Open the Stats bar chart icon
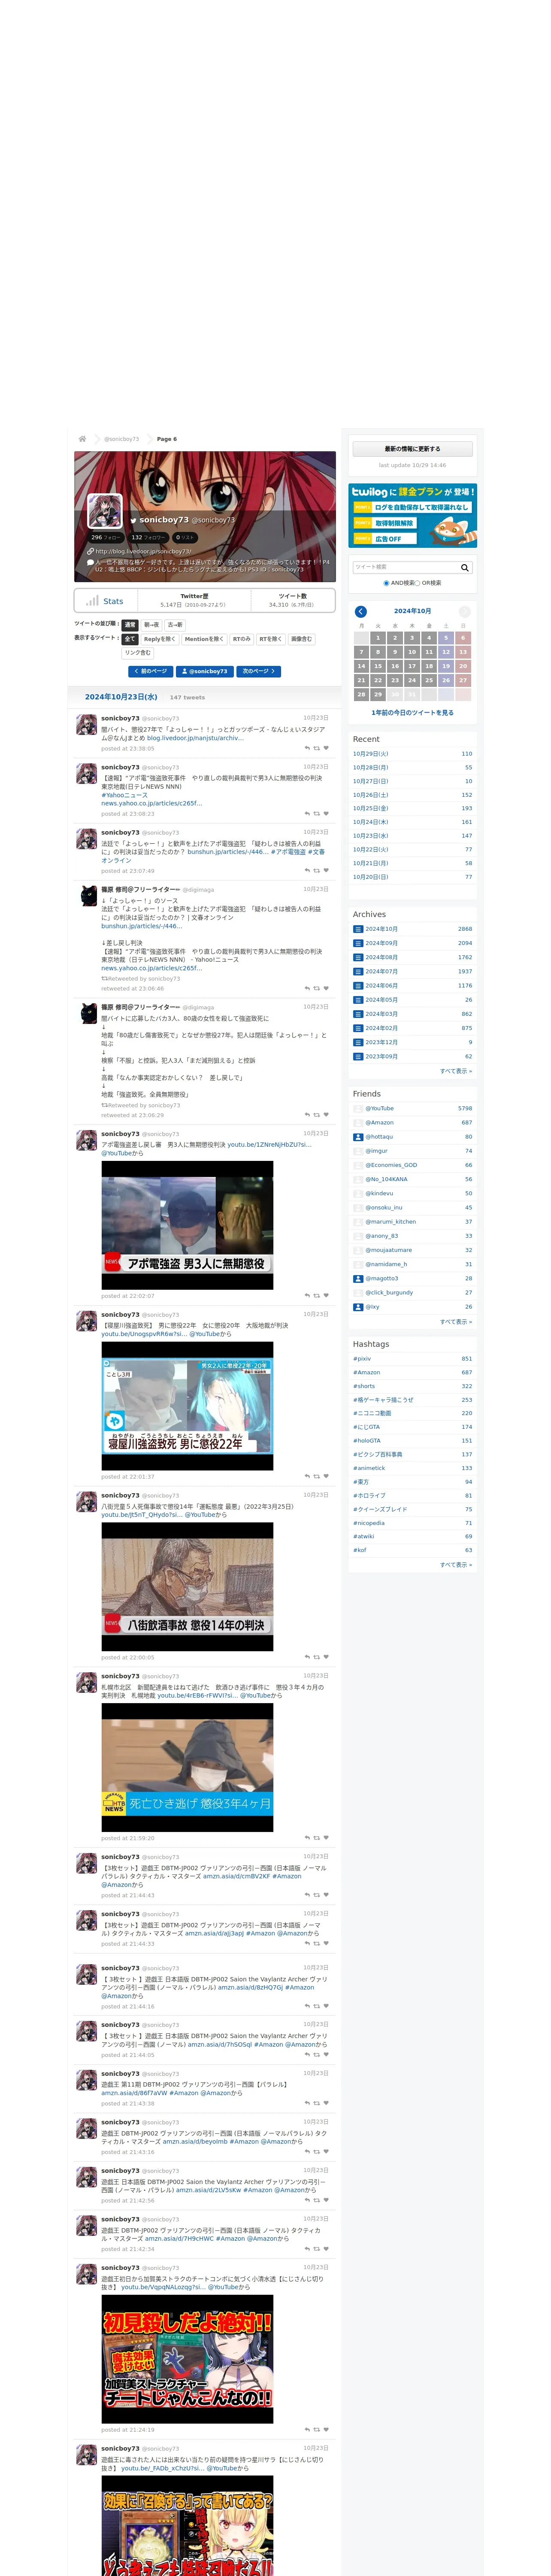Image resolution: width=551 pixels, height=2576 pixels. [91, 601]
